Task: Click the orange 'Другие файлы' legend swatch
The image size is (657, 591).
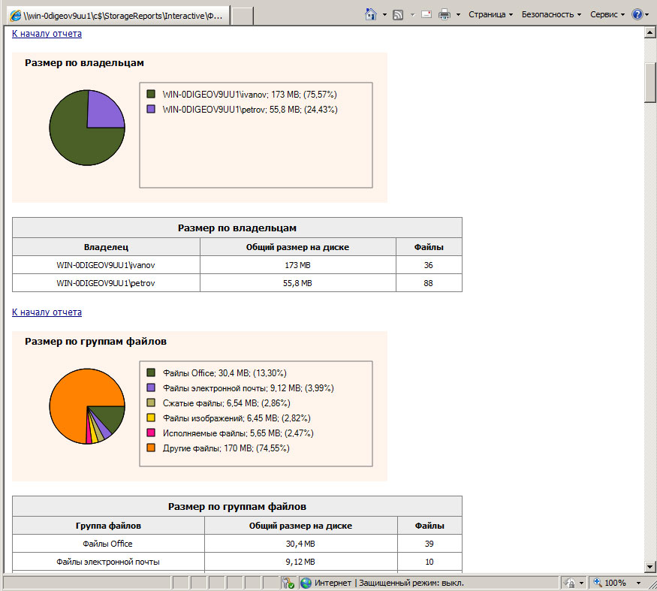Action: [151, 448]
